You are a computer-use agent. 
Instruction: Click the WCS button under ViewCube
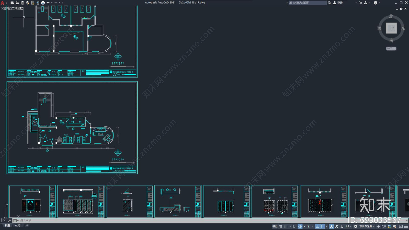(391, 48)
